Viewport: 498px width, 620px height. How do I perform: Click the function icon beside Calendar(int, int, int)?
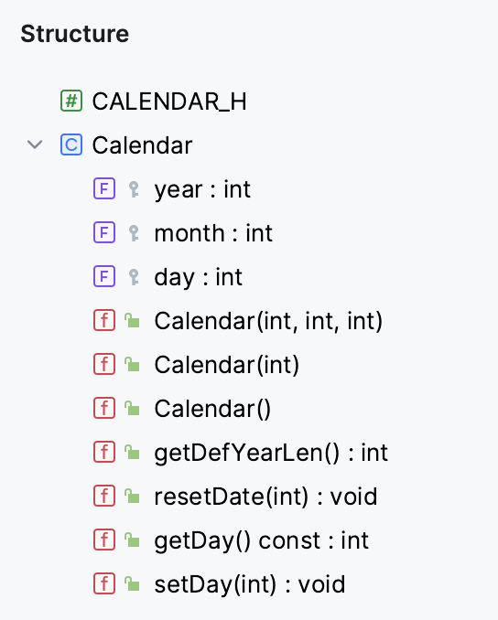pos(104,320)
